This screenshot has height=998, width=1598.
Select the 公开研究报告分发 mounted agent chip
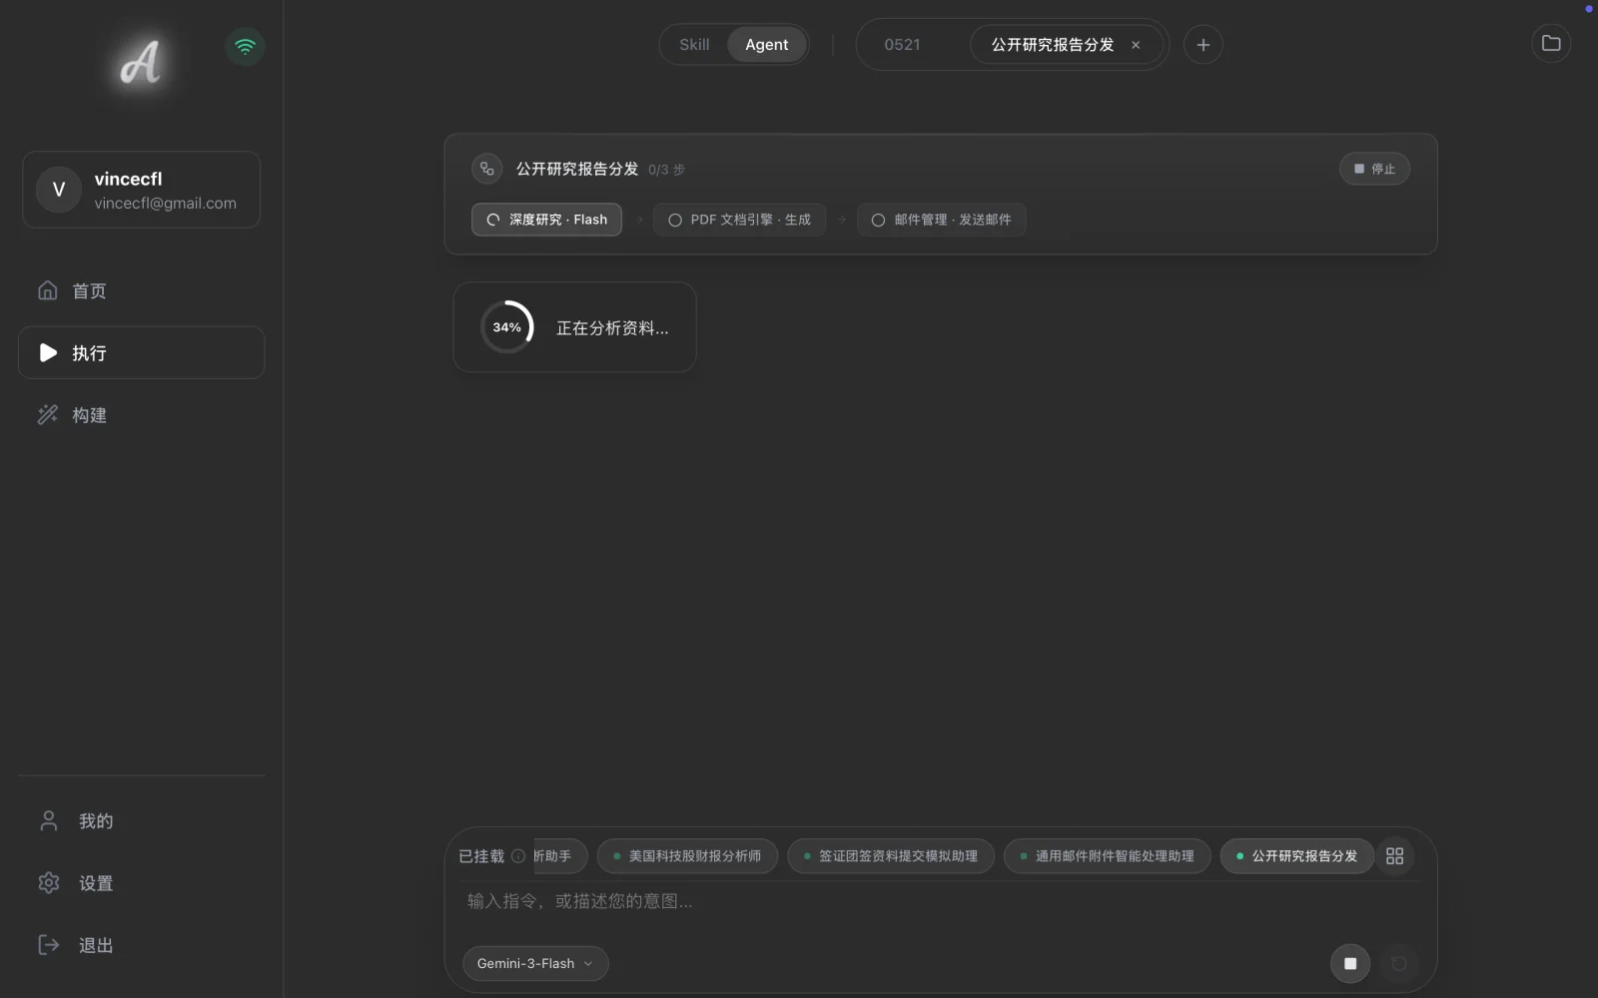coord(1295,856)
